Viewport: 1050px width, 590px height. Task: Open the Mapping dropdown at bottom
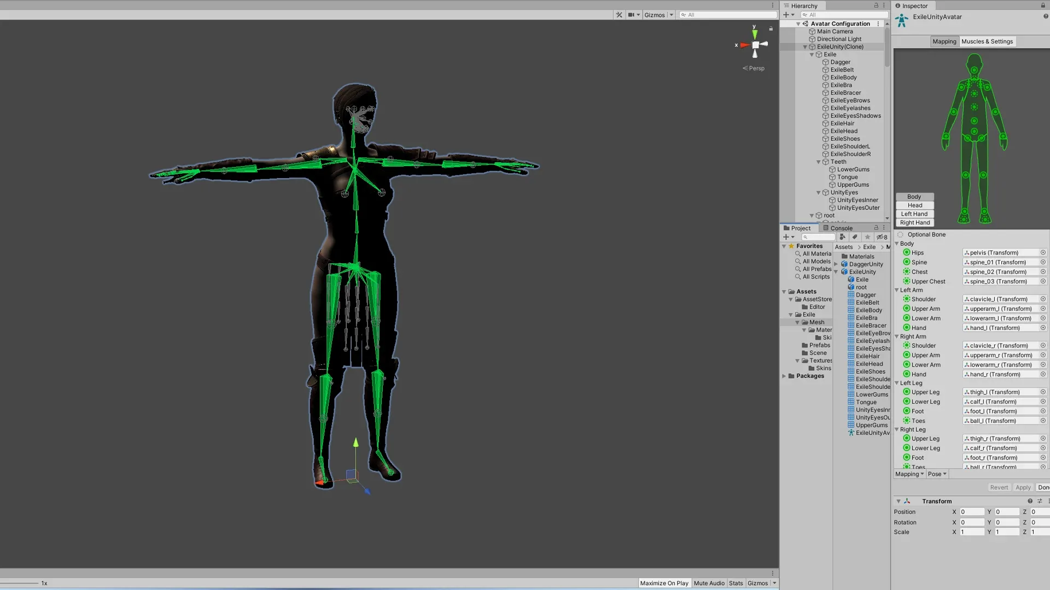coord(909,474)
